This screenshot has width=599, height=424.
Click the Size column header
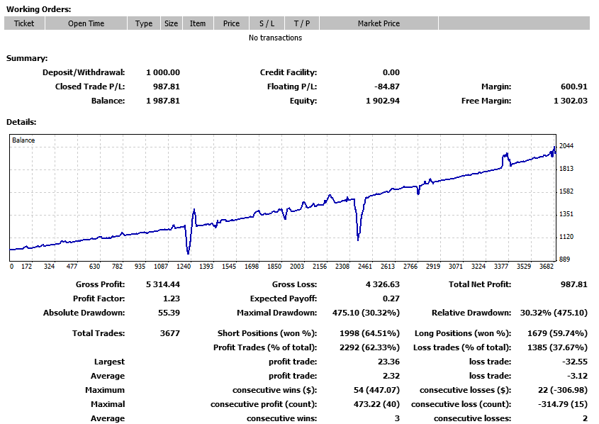172,23
